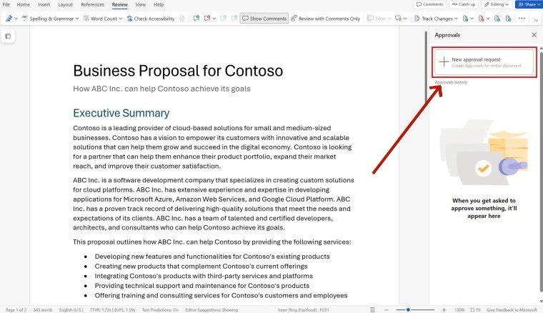Open the Editing mode dropdown

point(497,4)
